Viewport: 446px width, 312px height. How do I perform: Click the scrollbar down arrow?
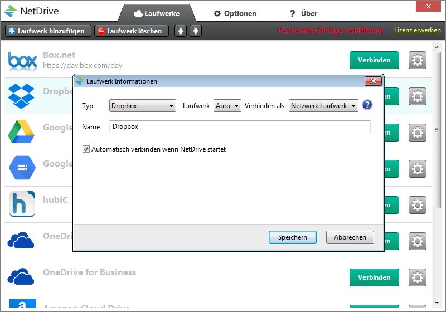click(x=437, y=303)
